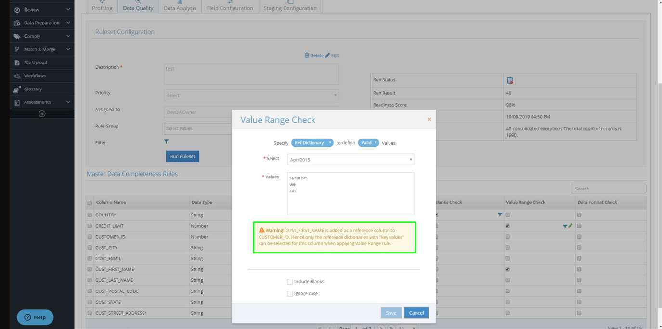Click the Review compass icon in sidebar
Image resolution: width=662 pixels, height=329 pixels.
tap(17, 10)
